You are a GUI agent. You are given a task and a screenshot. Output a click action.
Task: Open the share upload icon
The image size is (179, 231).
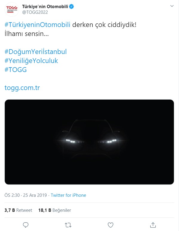pyautogui.click(x=153, y=225)
